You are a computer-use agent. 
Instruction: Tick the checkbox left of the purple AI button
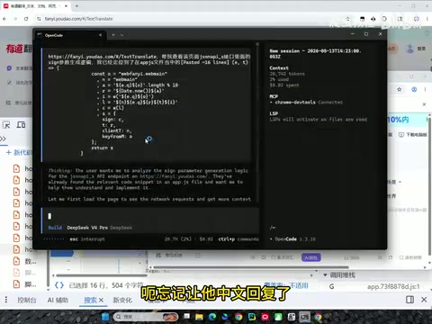[x=274, y=257]
